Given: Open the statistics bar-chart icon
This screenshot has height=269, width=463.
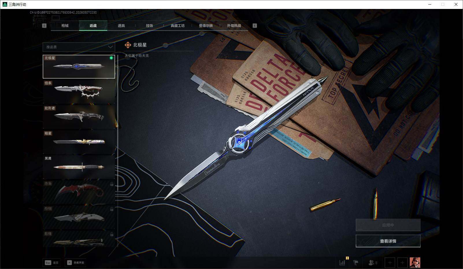Looking at the screenshot, I should click(342, 263).
